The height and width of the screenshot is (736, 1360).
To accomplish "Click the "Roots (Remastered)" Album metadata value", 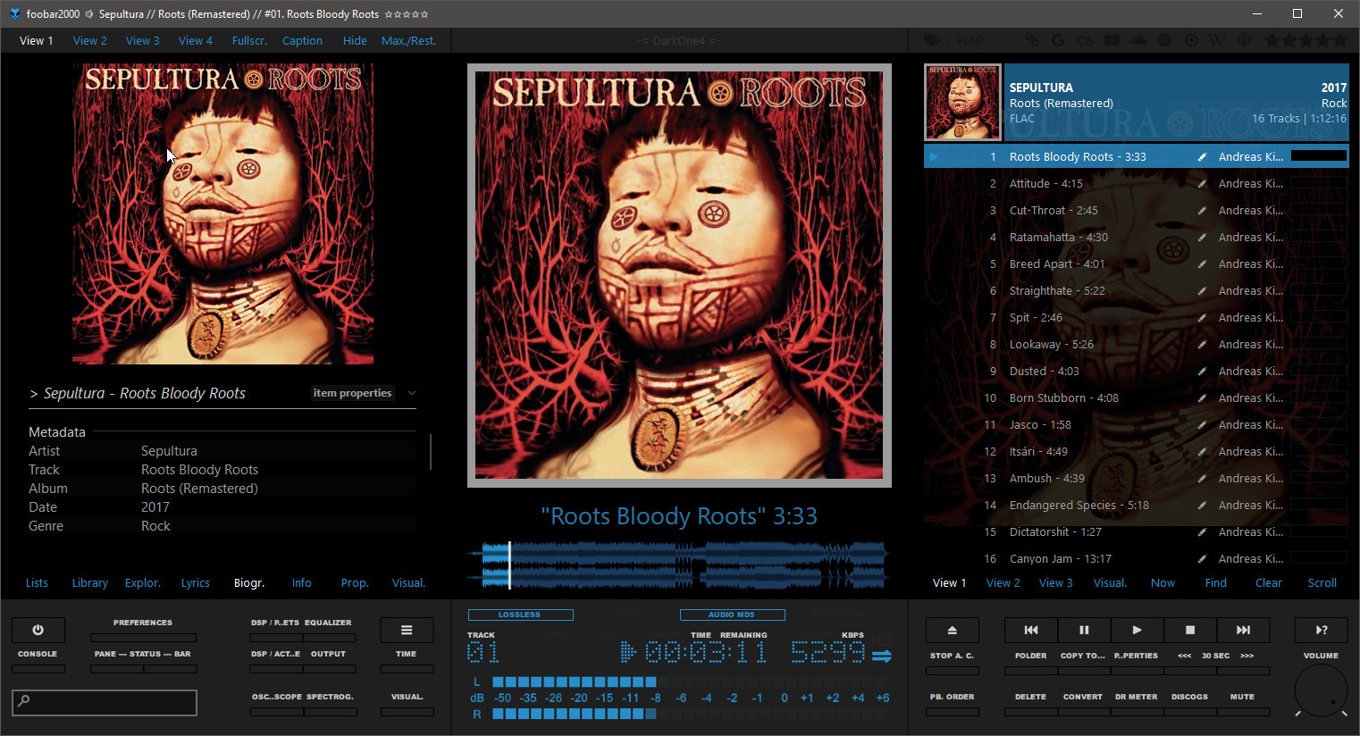I will click(199, 489).
